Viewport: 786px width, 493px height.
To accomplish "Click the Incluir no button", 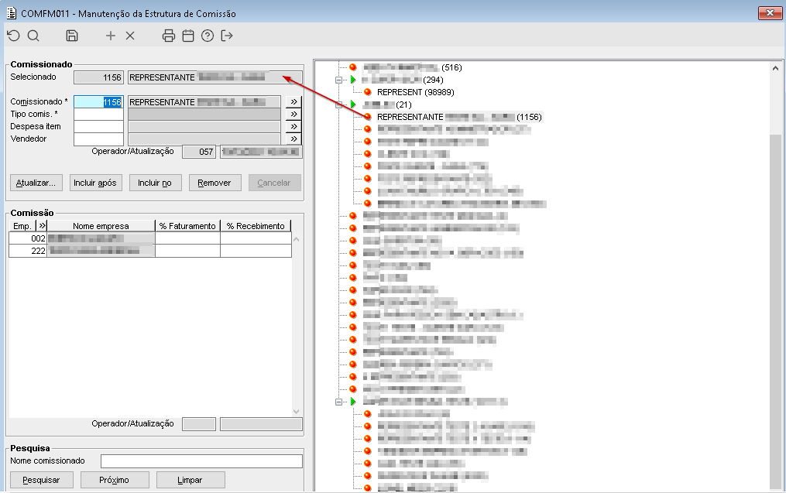I will 155,183.
